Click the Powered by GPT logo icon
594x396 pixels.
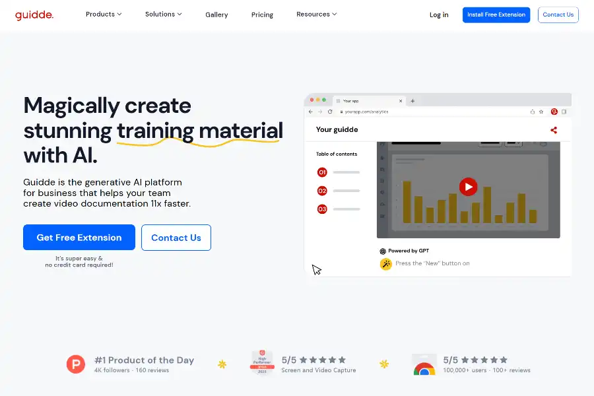pyautogui.click(x=383, y=251)
